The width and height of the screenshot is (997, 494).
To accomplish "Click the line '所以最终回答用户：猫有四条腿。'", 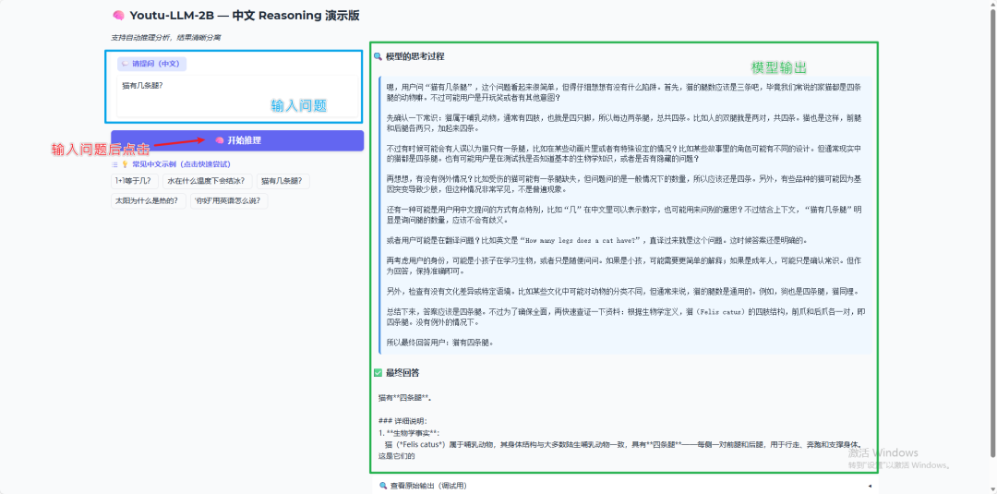I will click(x=440, y=343).
